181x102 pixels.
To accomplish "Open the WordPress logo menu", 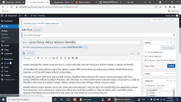I will click(2, 16).
